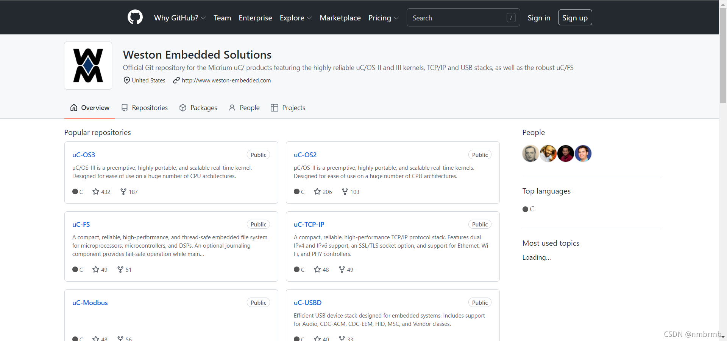Click the location pin icon beside United States
The image size is (727, 341).
[x=127, y=80]
